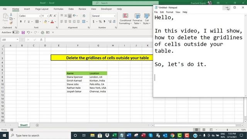Image resolution: width=247 pixels, height=139 pixels.
Task: Switch to Page Break Preview in status bar
Action: (x=211, y=130)
